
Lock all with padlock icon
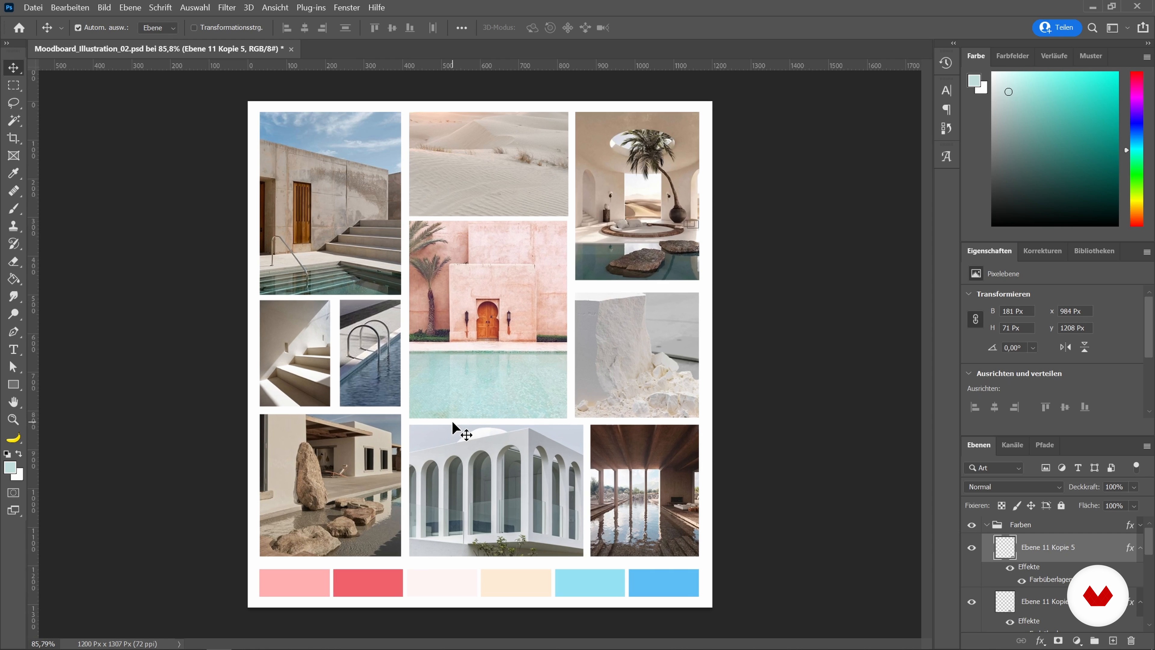coord(1061,506)
